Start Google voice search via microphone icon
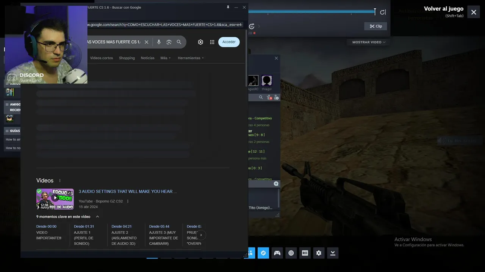485x272 pixels. pyautogui.click(x=159, y=42)
